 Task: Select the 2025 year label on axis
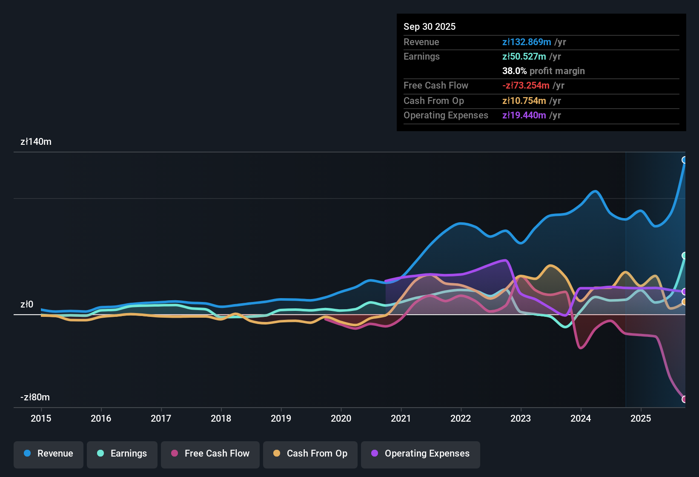click(642, 419)
